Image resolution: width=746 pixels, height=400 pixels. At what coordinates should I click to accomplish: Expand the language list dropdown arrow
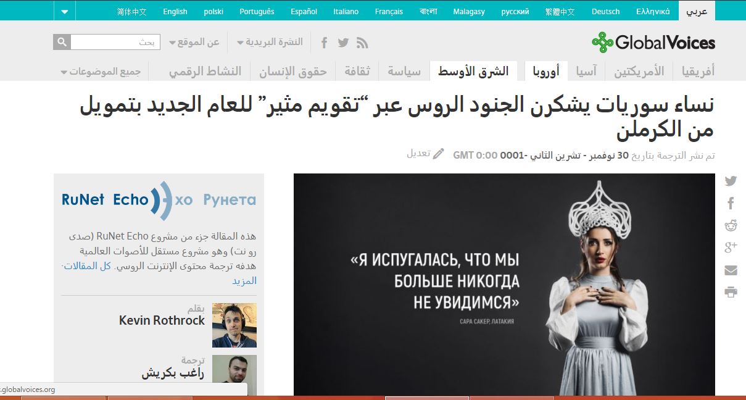click(x=65, y=11)
